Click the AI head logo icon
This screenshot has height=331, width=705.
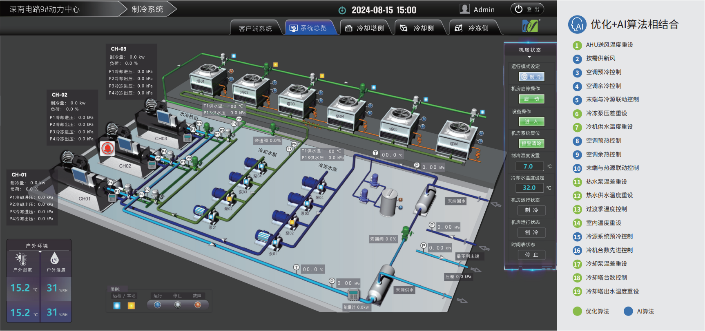(577, 24)
